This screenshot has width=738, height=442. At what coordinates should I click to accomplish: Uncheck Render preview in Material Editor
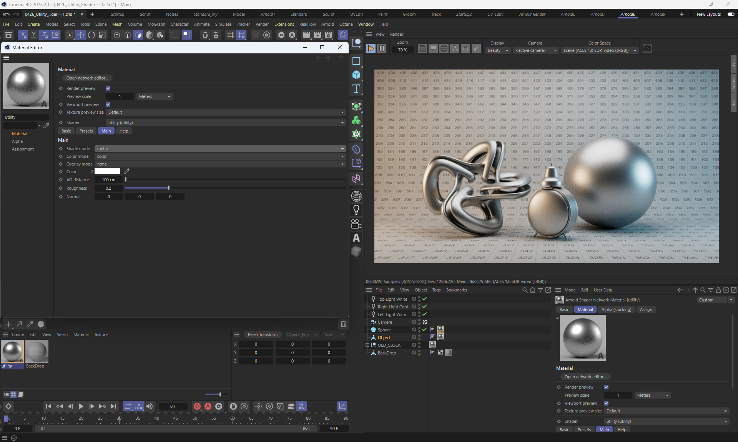point(108,88)
